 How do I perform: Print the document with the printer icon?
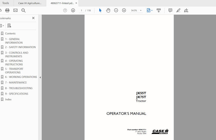click(7, 10)
